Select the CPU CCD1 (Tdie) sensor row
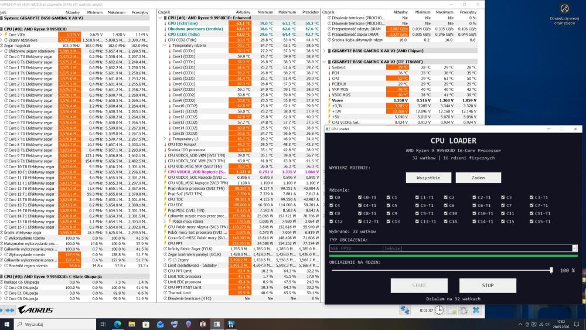Viewport: 586px width, 330px height. pos(239,35)
